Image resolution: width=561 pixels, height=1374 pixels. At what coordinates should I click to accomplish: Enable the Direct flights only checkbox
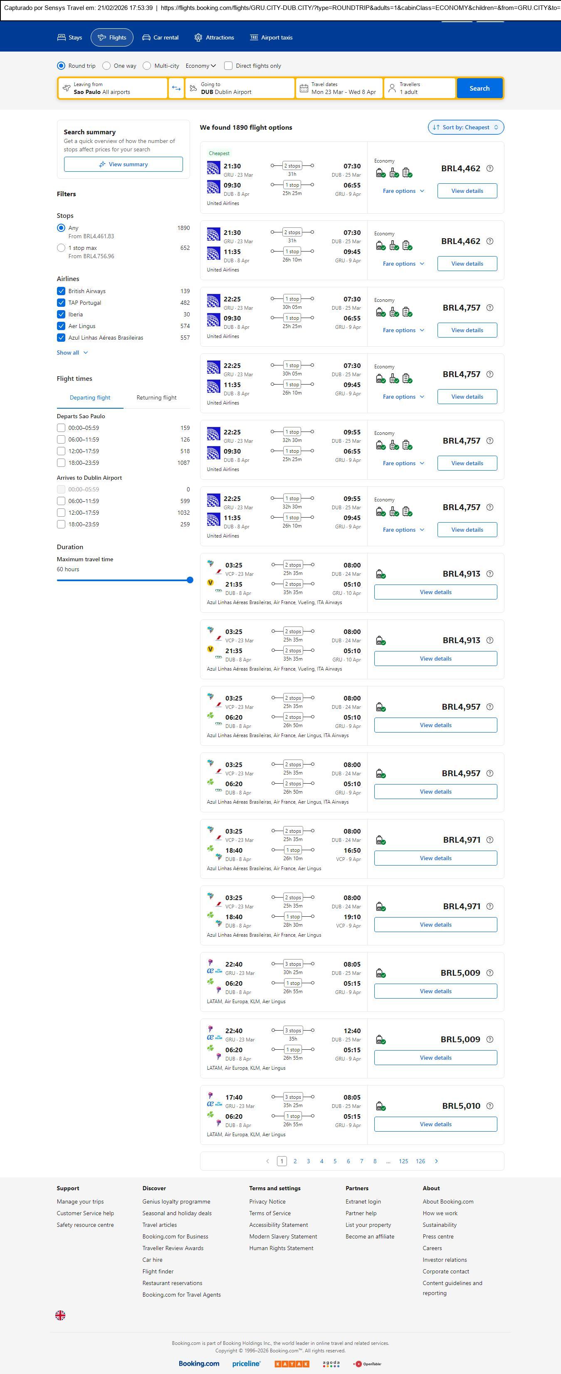click(228, 66)
